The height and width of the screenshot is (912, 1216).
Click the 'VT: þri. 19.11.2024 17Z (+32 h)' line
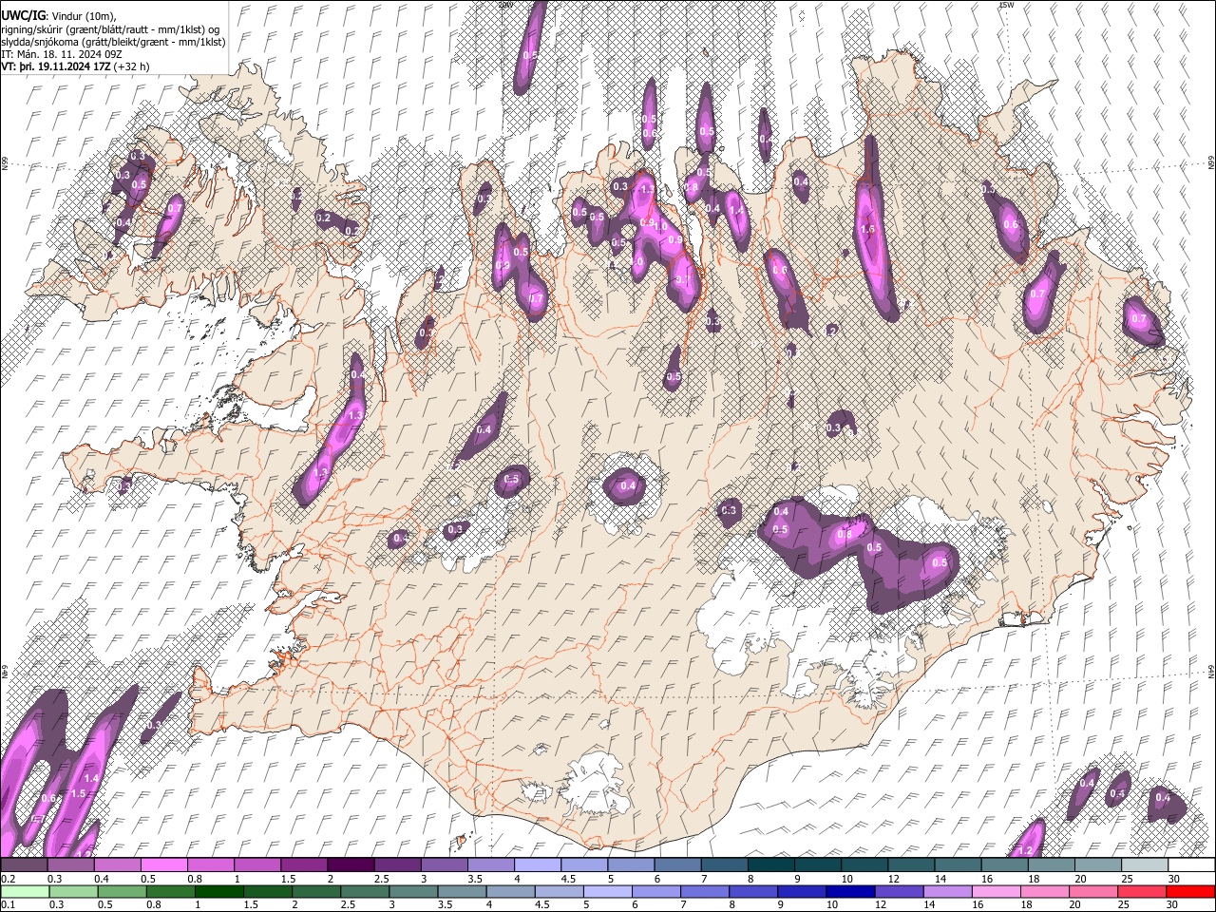[x=75, y=66]
